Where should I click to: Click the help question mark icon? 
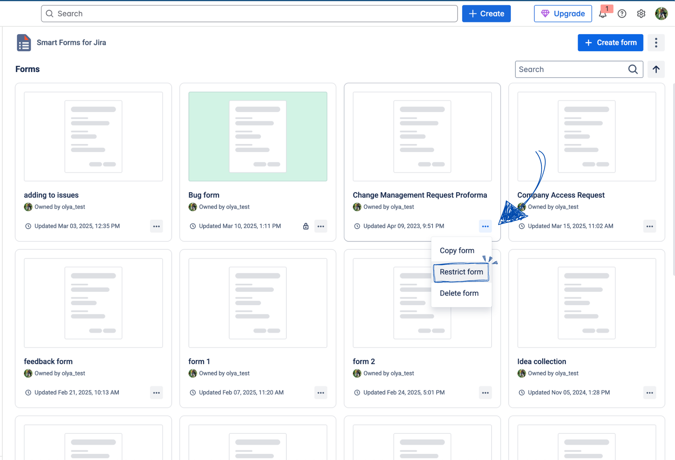click(x=622, y=14)
